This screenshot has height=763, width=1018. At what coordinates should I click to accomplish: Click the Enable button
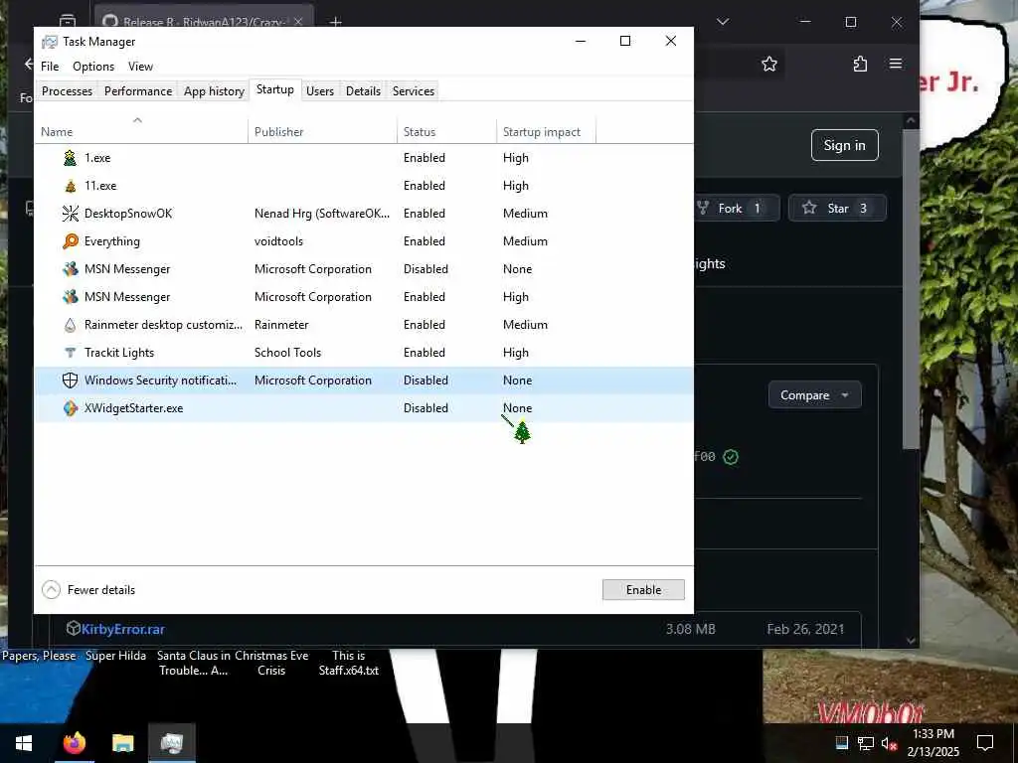tap(643, 590)
